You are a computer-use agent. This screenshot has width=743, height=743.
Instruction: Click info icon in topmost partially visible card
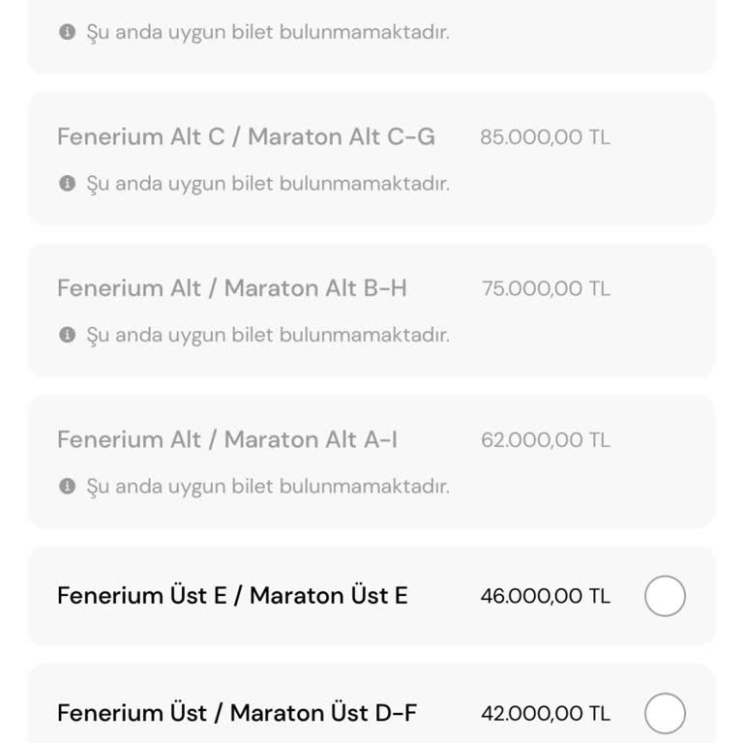(67, 32)
